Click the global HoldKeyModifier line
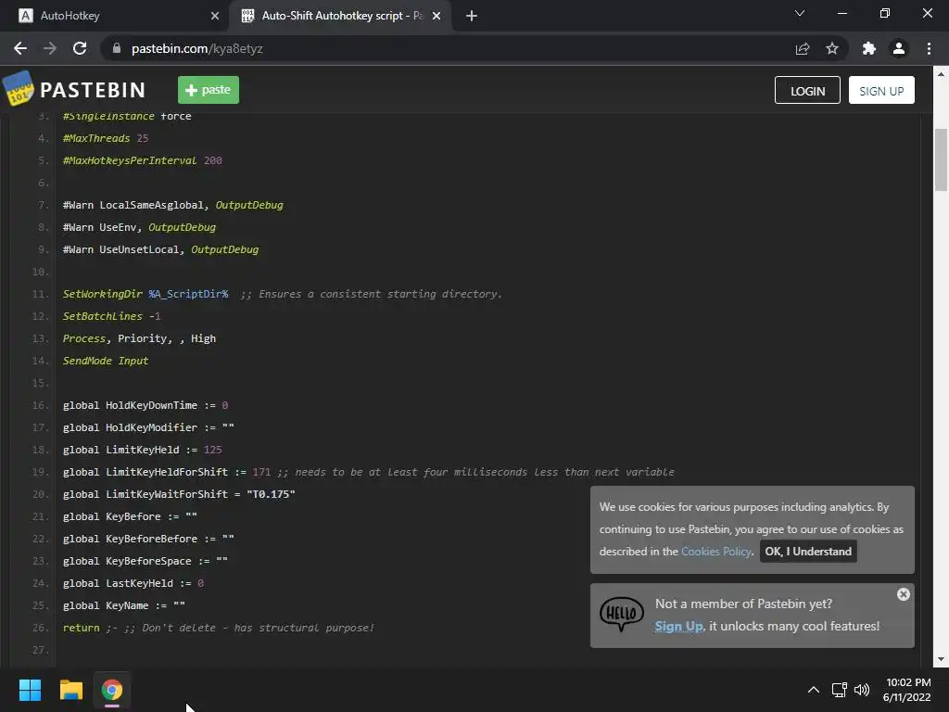The height and width of the screenshot is (712, 949). click(x=148, y=427)
